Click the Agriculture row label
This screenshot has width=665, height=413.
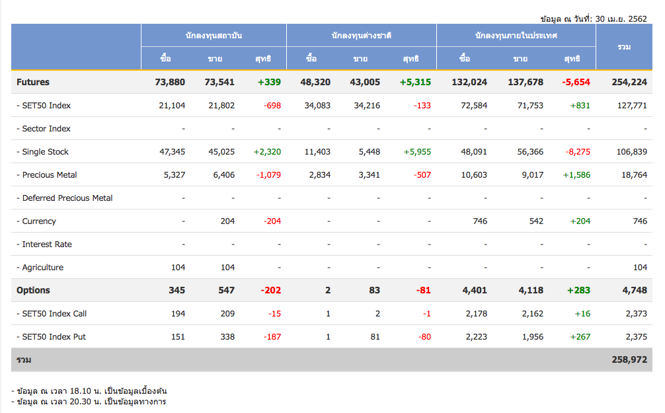40,268
